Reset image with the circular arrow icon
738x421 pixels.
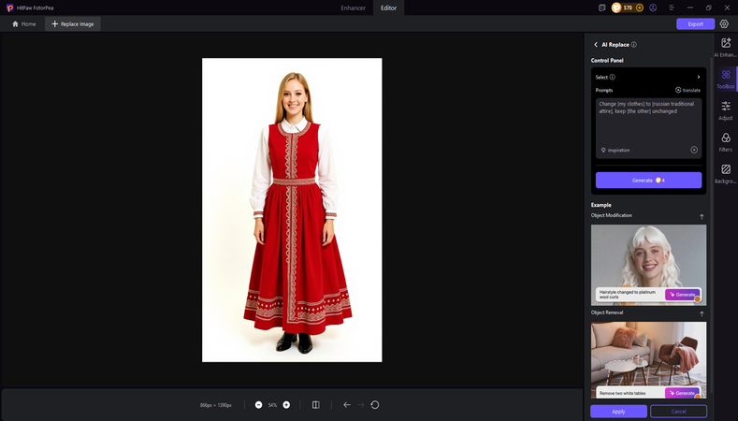(x=375, y=405)
